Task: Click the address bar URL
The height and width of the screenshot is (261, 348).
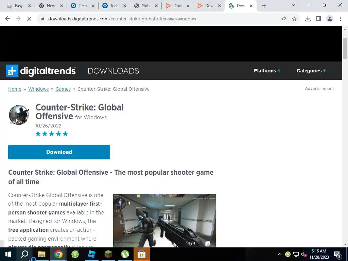Action: [x=122, y=19]
